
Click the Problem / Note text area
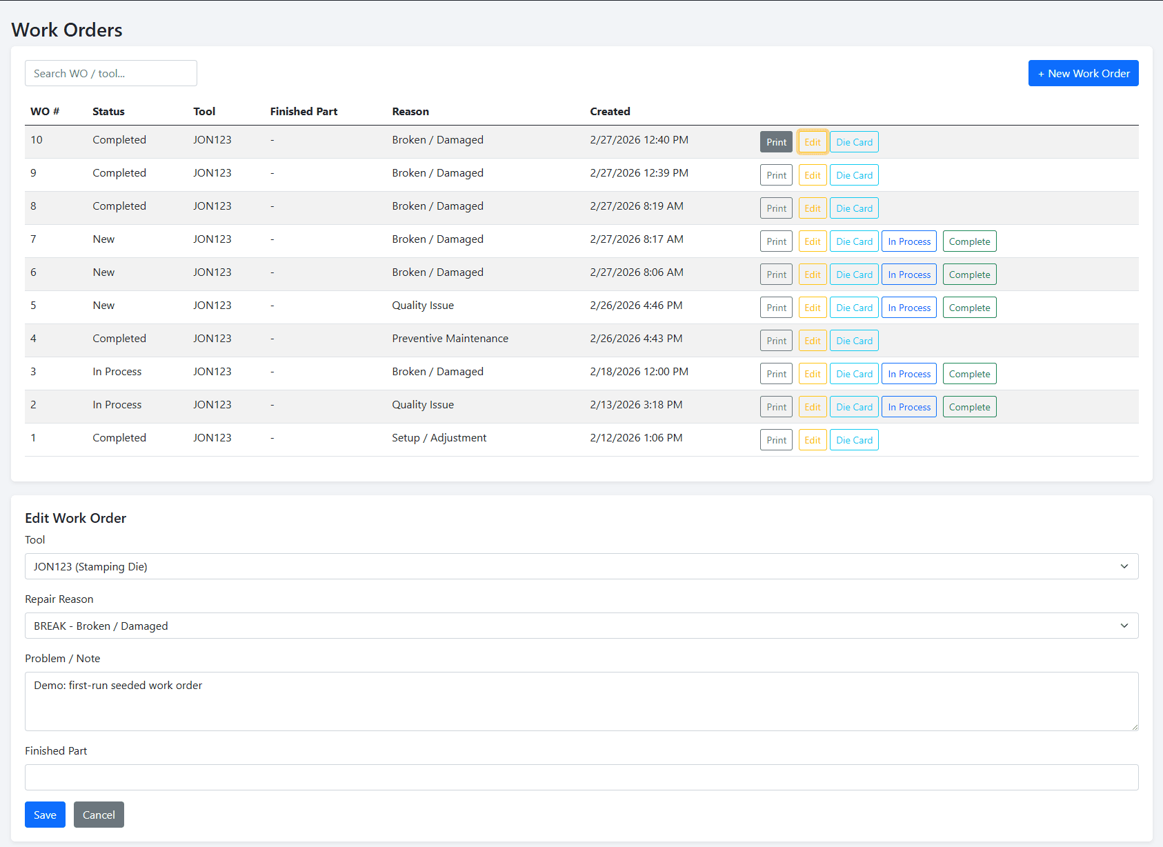(581, 701)
